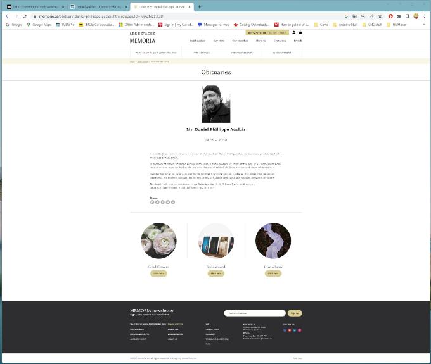This screenshot has width=431, height=364.
Task: Click the Facebook icon in the footer
Action: [x=285, y=330]
